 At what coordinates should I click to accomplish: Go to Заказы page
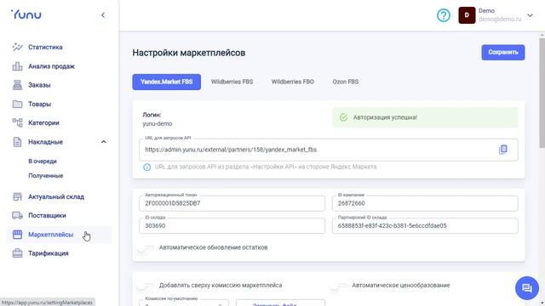(39, 85)
